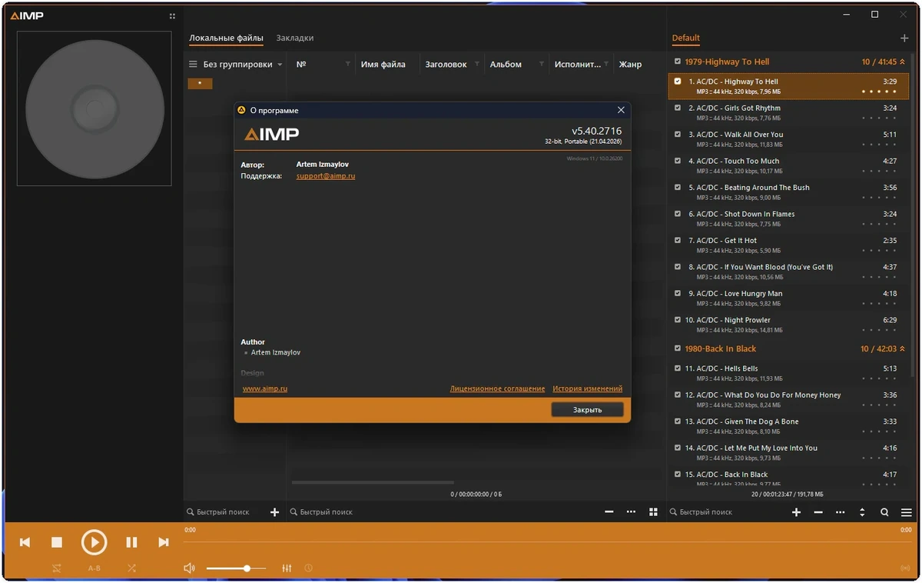Image resolution: width=922 pixels, height=583 pixels.
Task: Open the equalizer sliders icon
Action: point(287,568)
